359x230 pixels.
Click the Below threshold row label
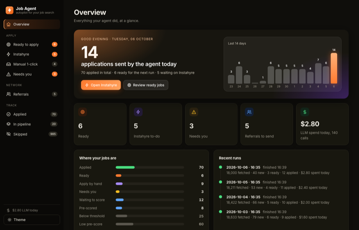point(92,216)
